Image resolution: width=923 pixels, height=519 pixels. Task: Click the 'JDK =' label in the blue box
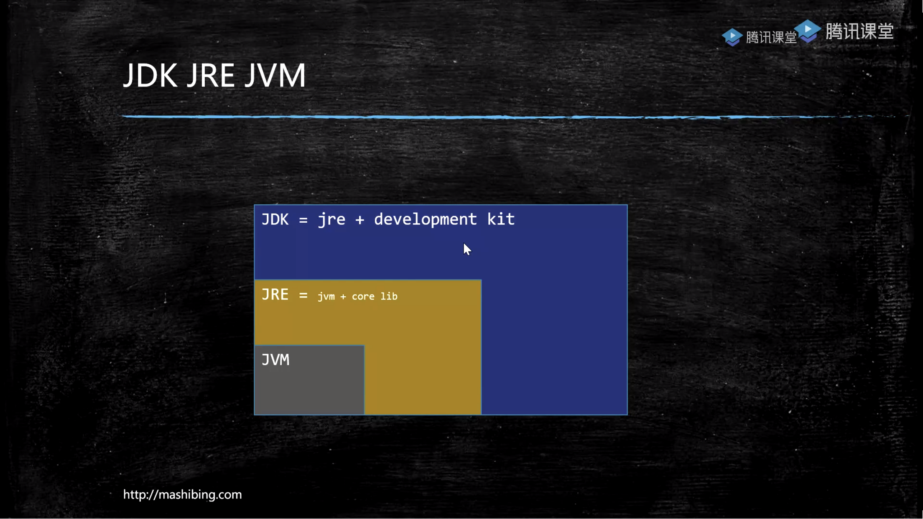tap(284, 219)
